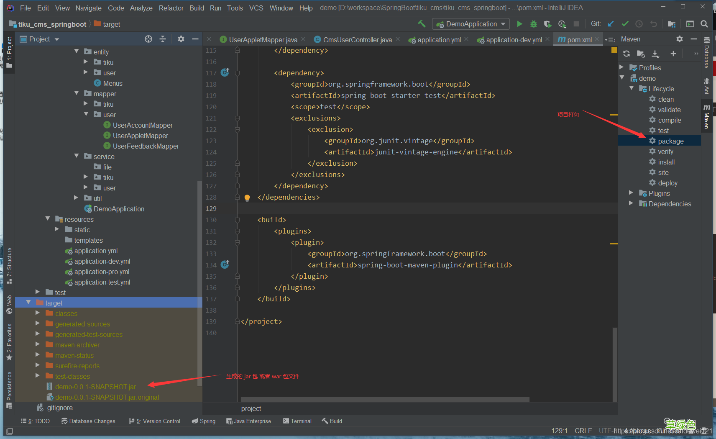Click the editor vertical scrollbar thumb
The width and height of the screenshot is (716, 439).
click(x=615, y=364)
